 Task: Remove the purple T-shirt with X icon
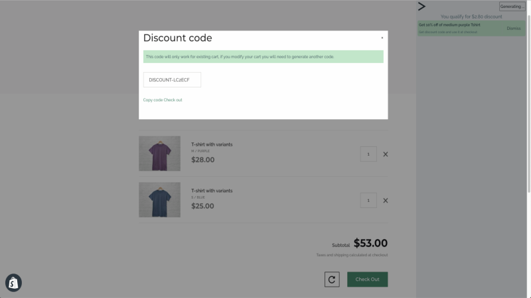click(386, 154)
